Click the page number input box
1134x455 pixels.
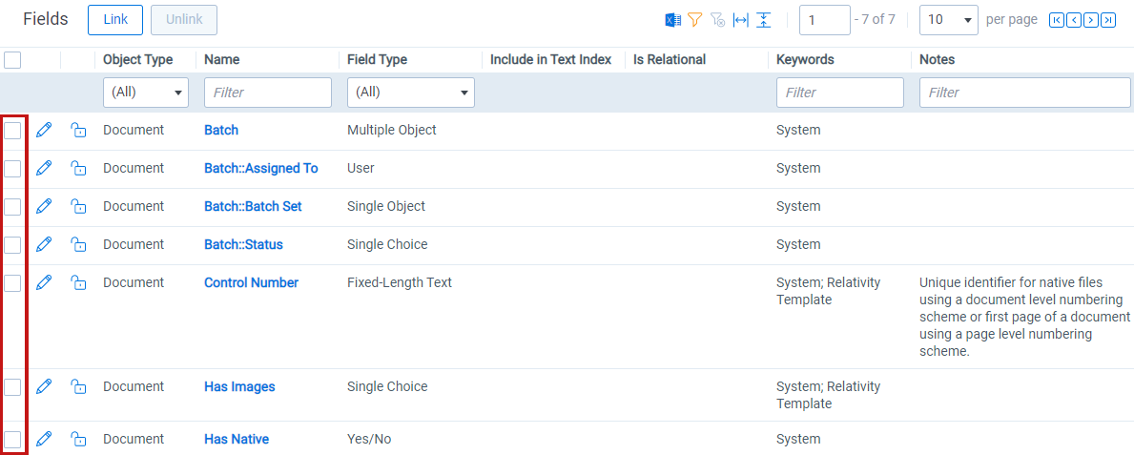coord(824,20)
